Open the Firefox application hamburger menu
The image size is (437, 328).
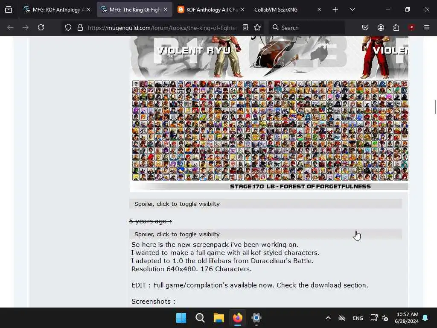click(x=427, y=28)
